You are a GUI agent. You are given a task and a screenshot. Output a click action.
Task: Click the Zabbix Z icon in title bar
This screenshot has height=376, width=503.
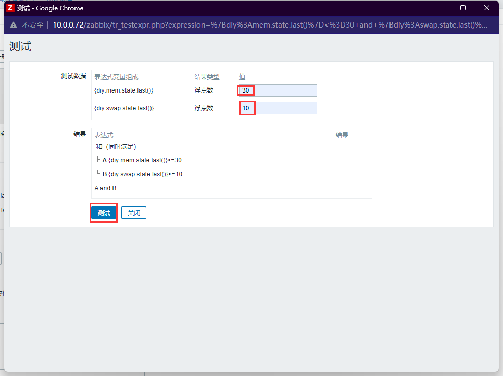tap(10, 8)
